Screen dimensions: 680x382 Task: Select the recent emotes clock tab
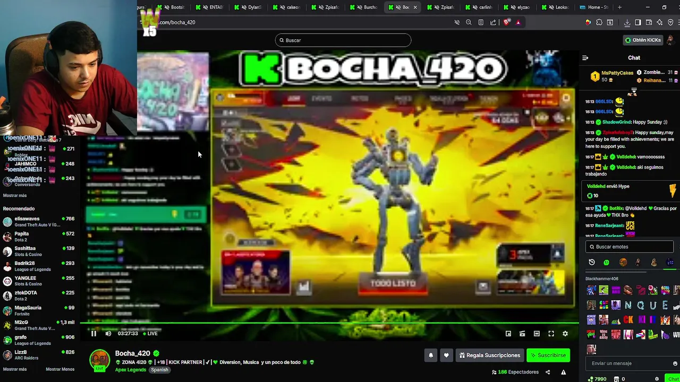(592, 263)
